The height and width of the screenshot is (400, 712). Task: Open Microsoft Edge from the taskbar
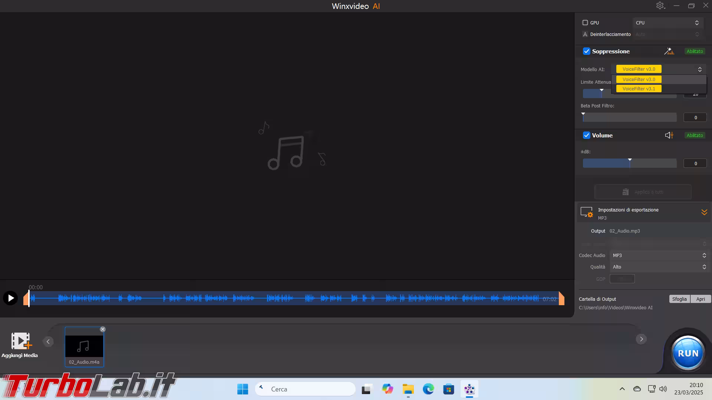[x=428, y=389]
